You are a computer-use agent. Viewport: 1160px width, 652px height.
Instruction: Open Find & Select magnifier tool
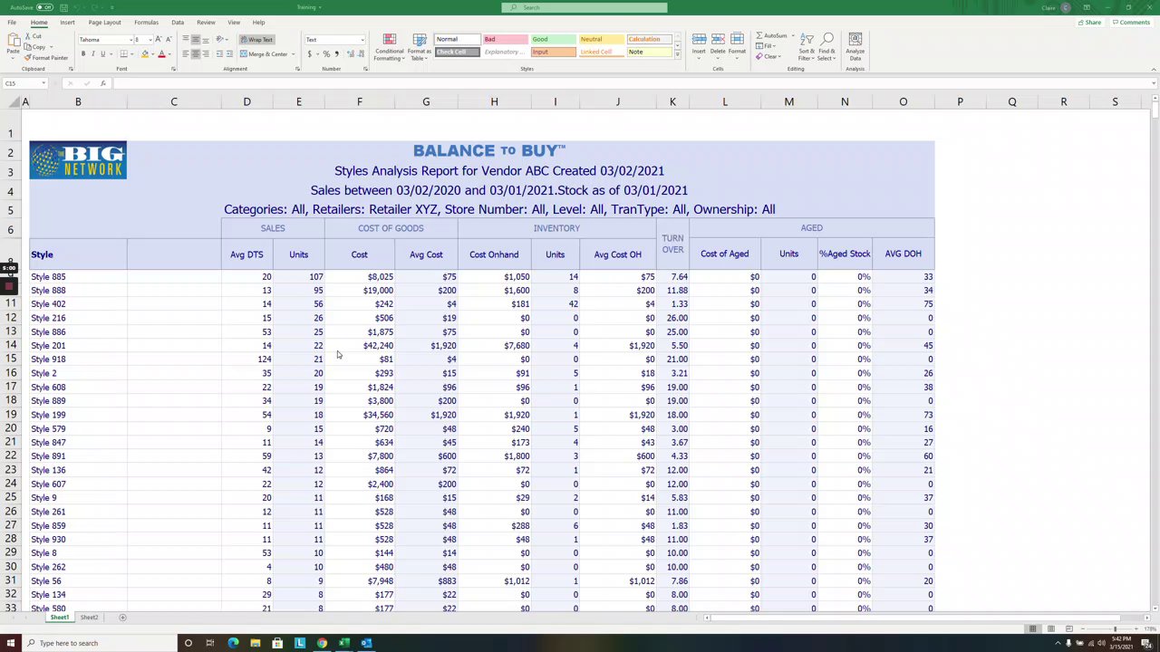(x=826, y=47)
